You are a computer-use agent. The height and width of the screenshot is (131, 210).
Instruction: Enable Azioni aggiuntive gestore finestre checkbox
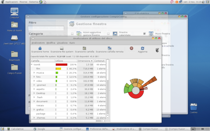coord(72,34)
